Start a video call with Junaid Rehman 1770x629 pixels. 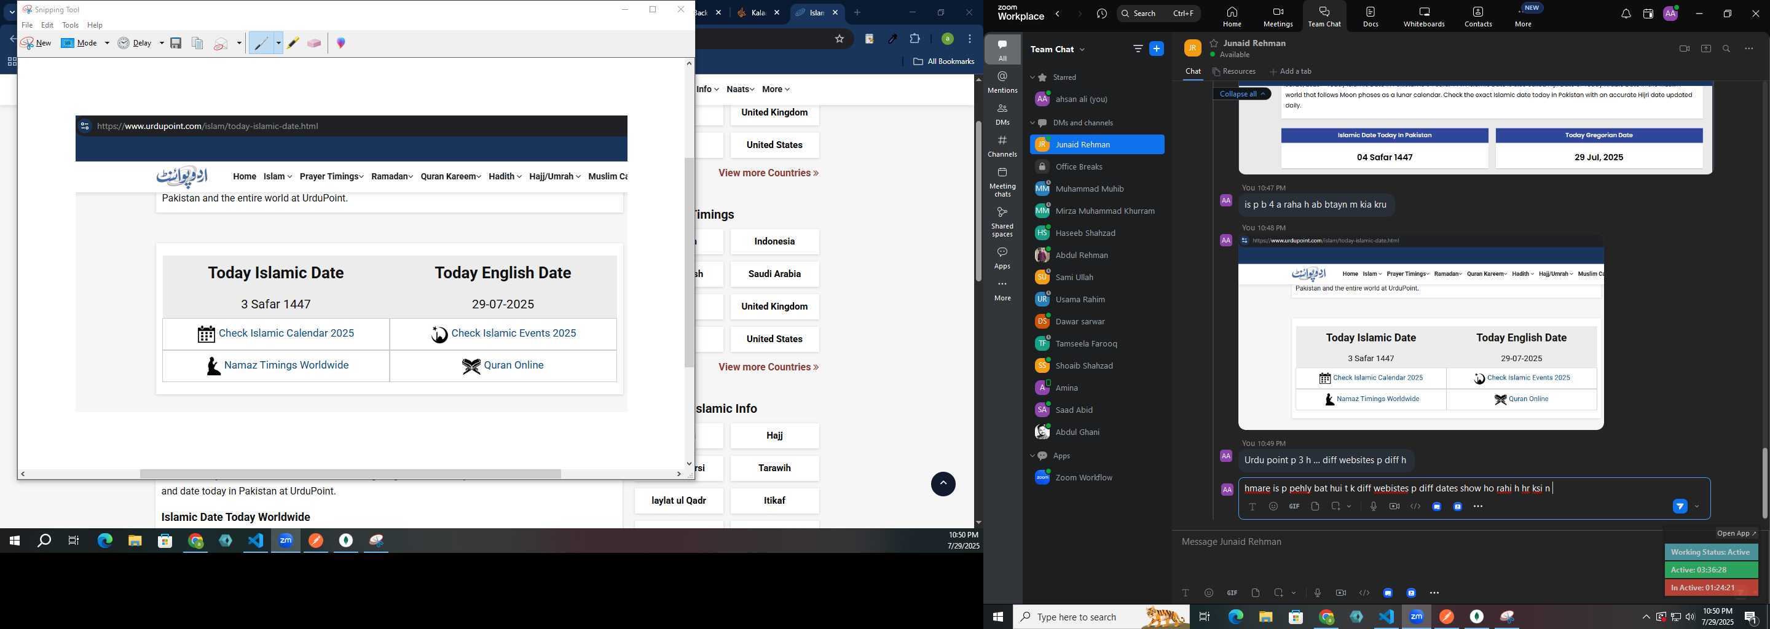1684,49
